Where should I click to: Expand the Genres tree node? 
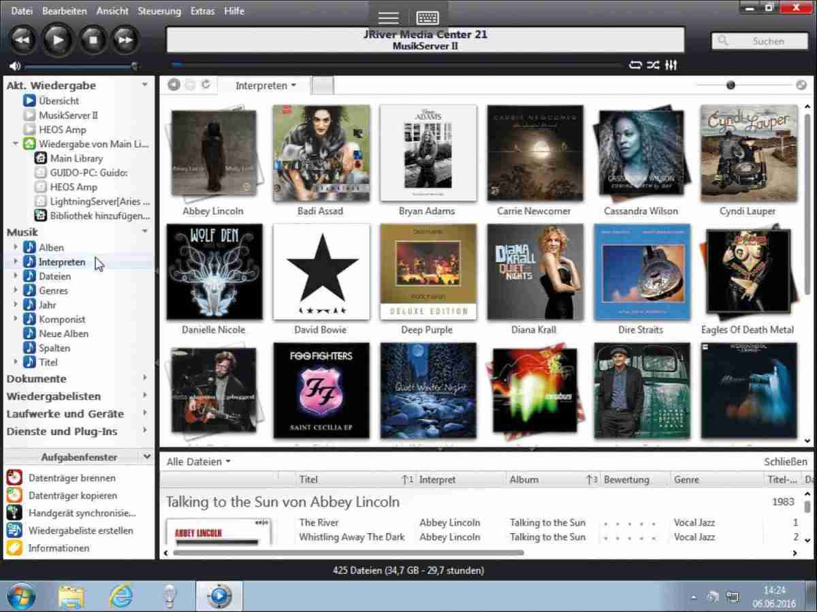(x=16, y=290)
